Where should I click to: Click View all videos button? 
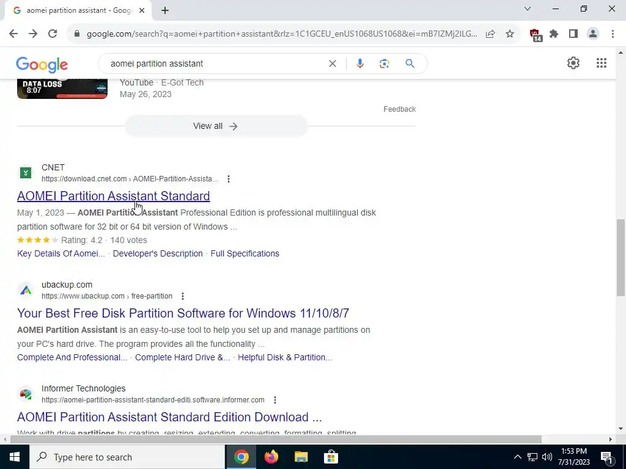(x=216, y=126)
